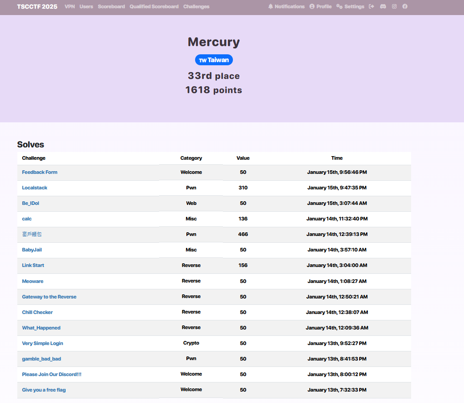
Task: Click the logout arrow icon
Action: coord(371,7)
